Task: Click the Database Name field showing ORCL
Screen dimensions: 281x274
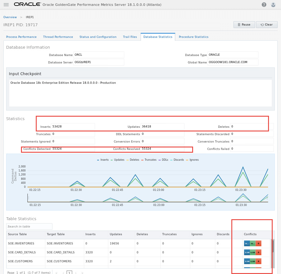Action: tap(99, 55)
